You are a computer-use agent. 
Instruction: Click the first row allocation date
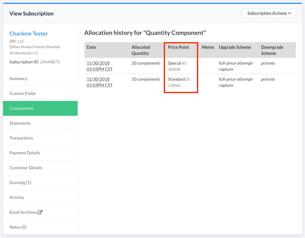tap(100, 66)
